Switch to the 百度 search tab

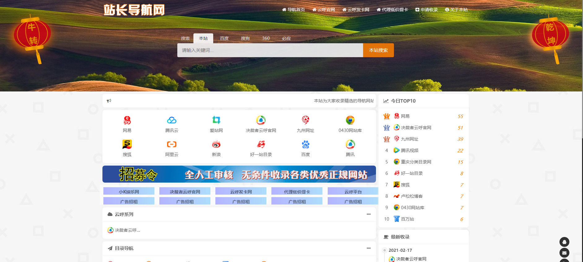click(x=224, y=38)
